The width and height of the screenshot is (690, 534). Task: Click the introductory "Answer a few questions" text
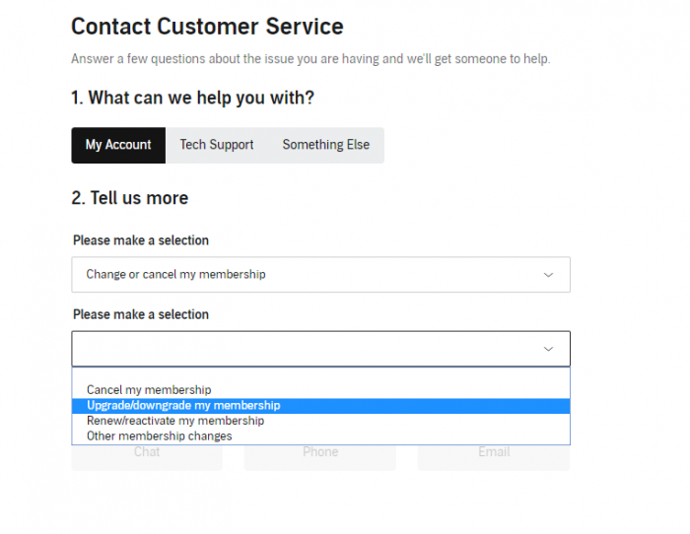(310, 59)
